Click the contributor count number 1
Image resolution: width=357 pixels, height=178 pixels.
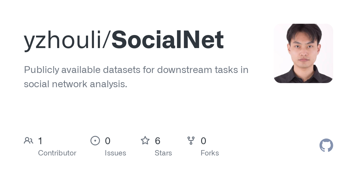(40, 141)
